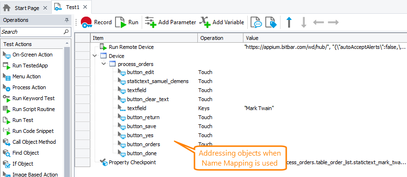Collapse the Device tree node
The width and height of the screenshot is (407, 177).
tap(94, 56)
